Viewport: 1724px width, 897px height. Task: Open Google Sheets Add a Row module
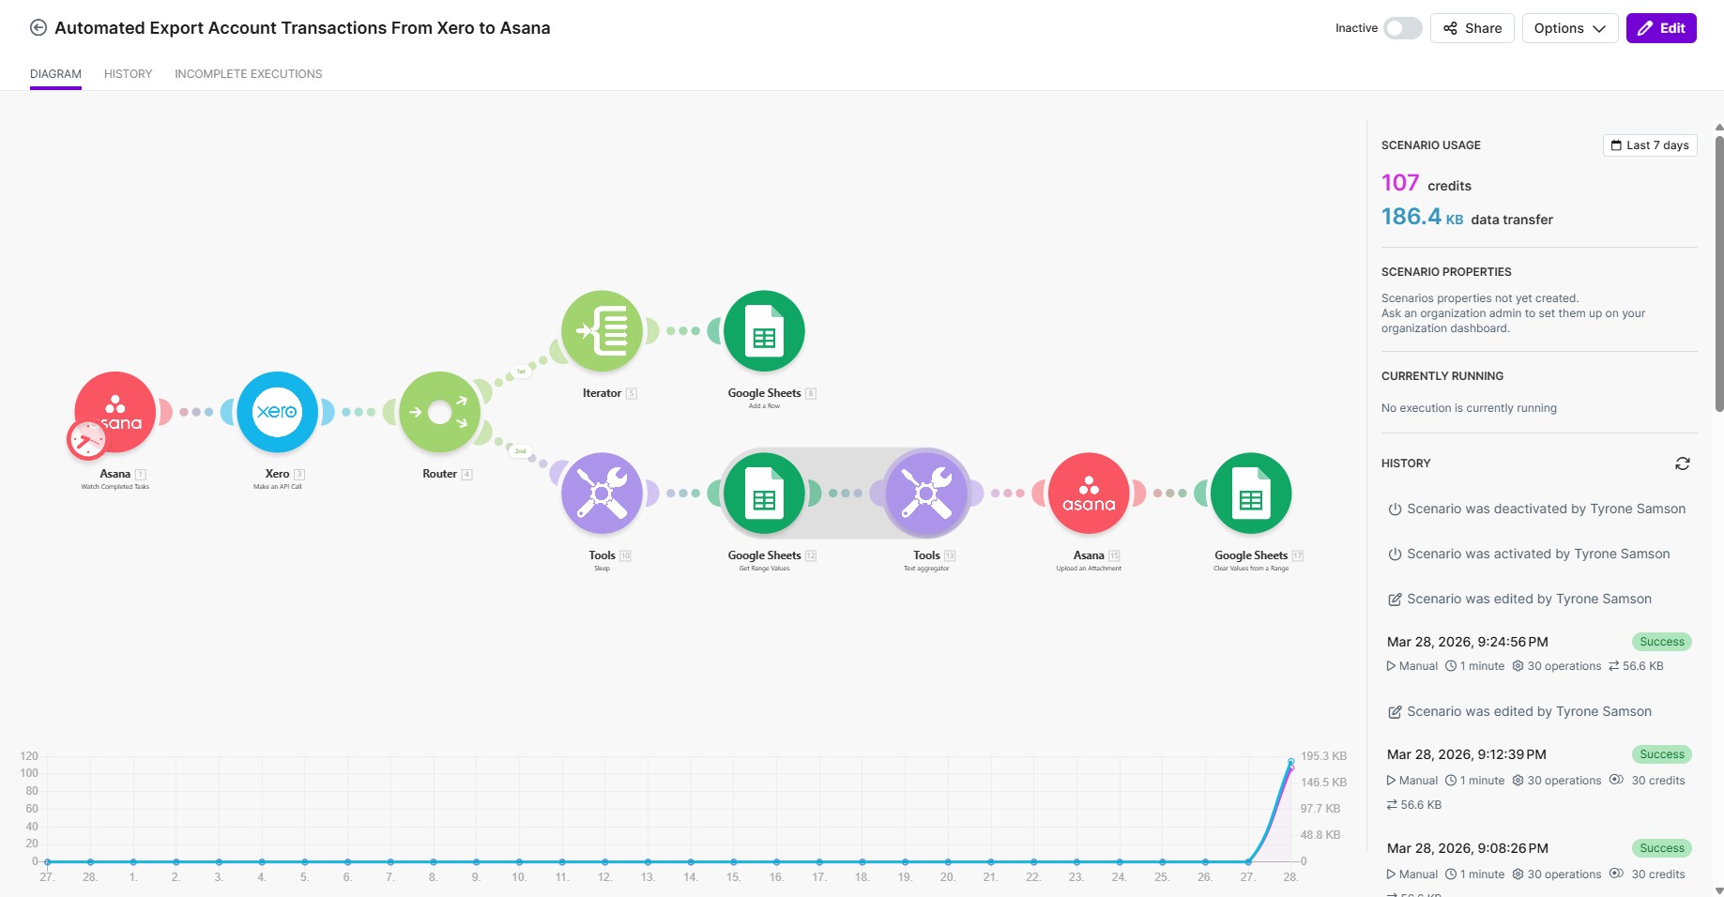click(x=764, y=331)
